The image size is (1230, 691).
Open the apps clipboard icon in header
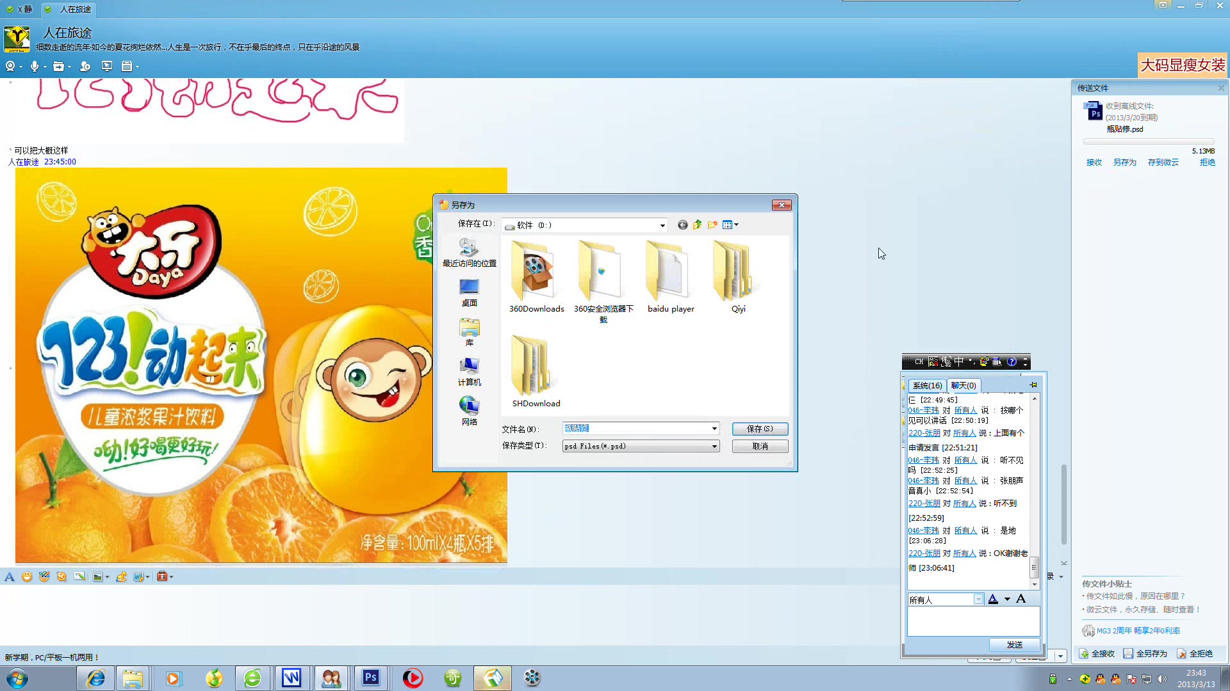(x=127, y=67)
